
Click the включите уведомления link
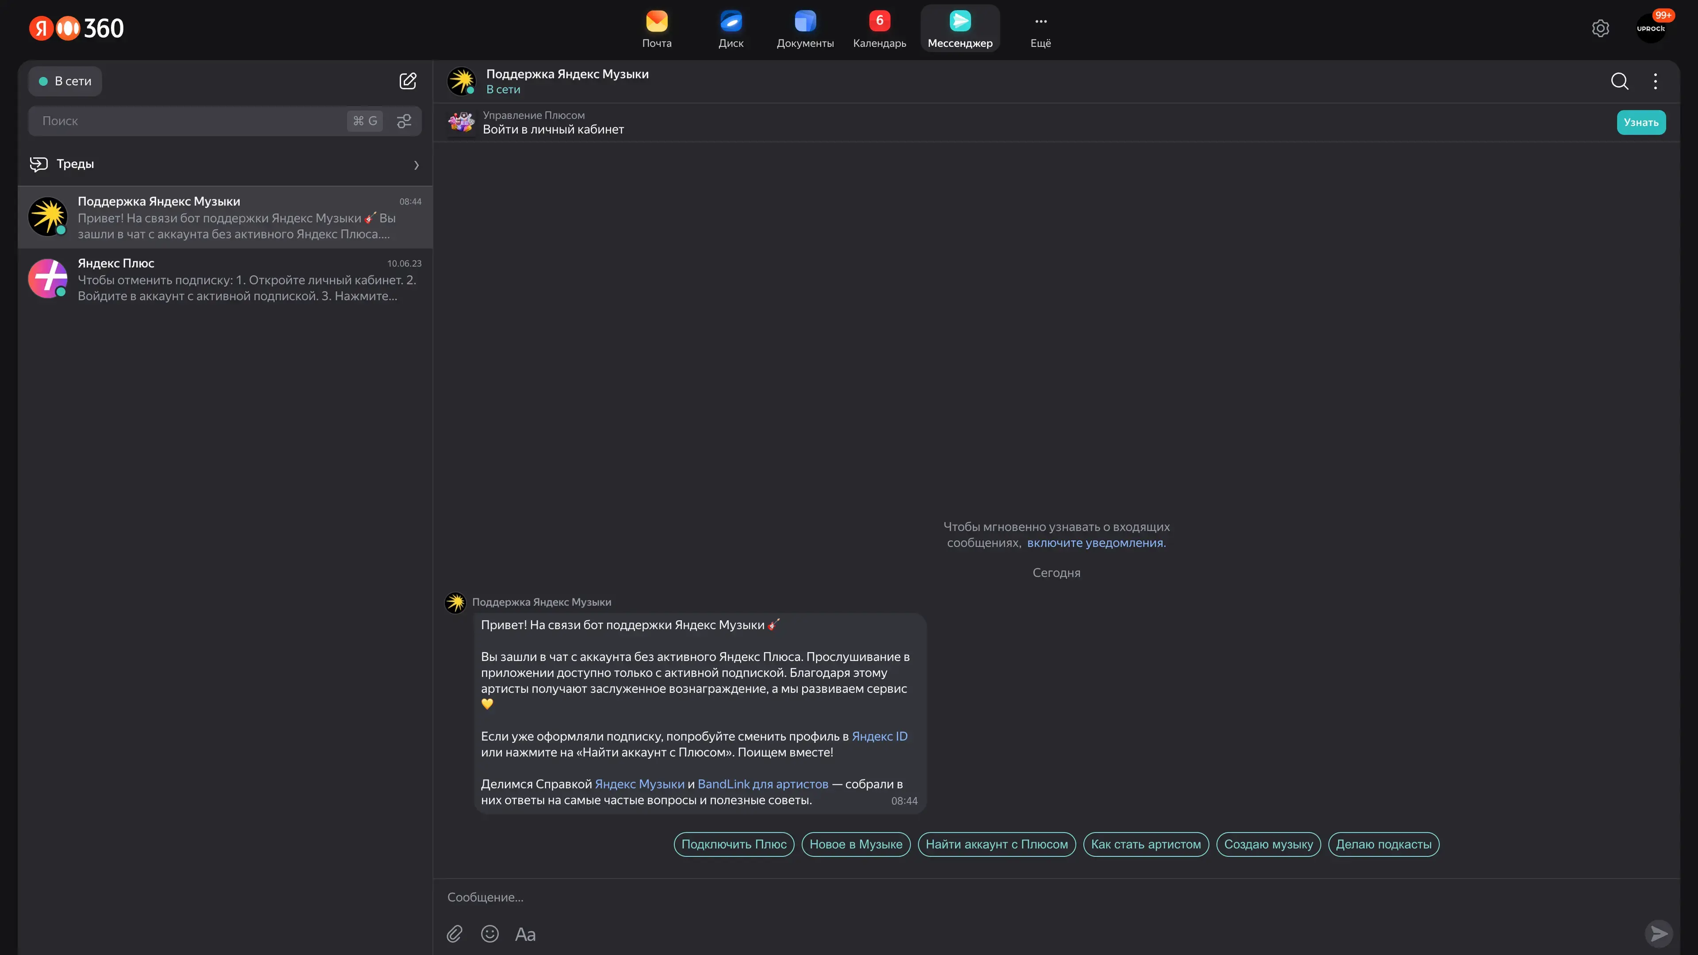[1096, 543]
